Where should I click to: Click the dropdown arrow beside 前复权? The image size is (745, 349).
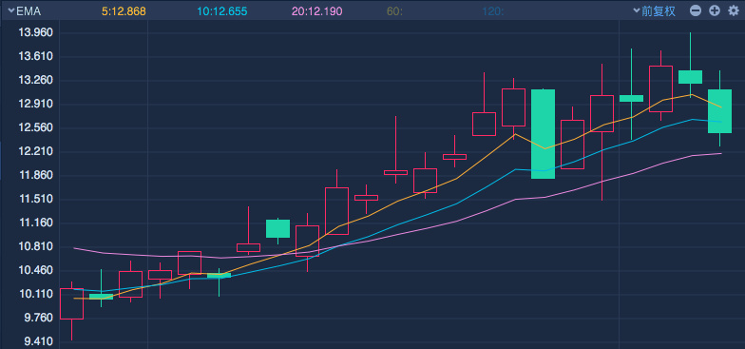pos(637,11)
